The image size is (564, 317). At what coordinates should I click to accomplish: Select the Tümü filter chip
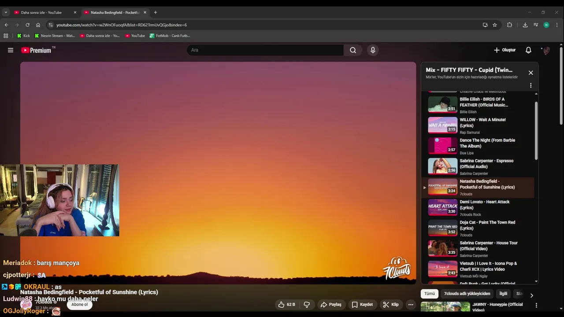coord(430,294)
